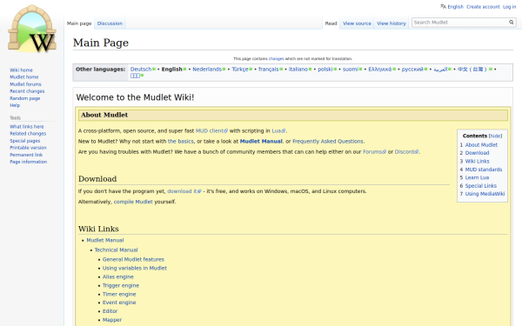Jump to Learn Lua in Contents

(477, 177)
